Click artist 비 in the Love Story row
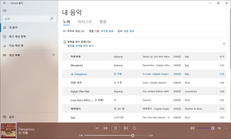231x139 pixels. [115, 100]
